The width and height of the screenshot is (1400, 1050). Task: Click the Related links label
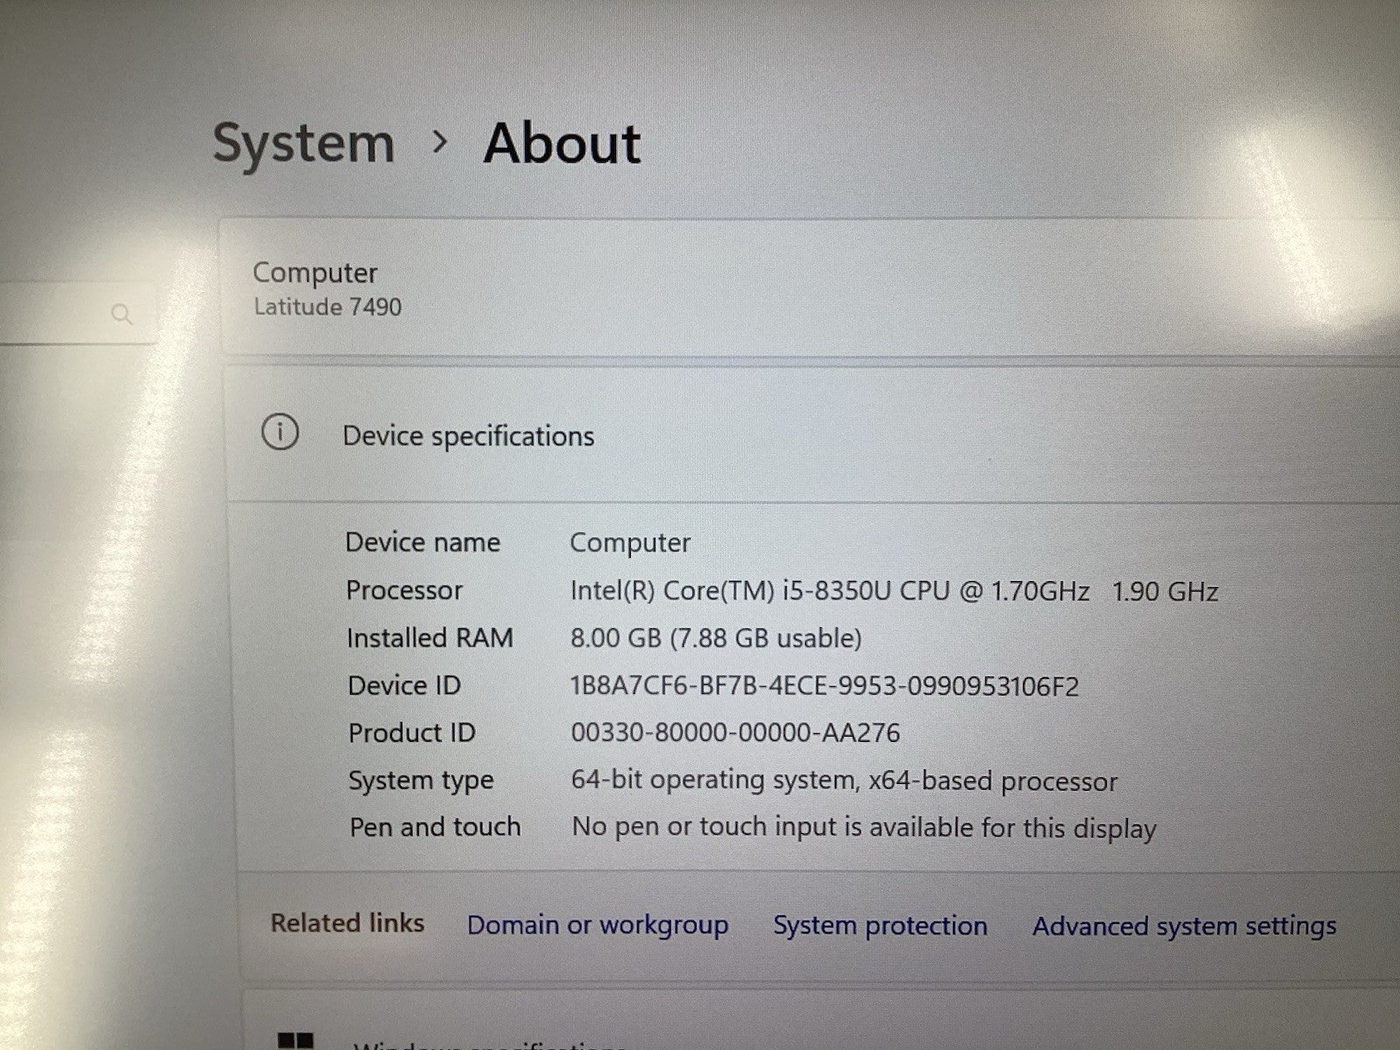tap(347, 923)
